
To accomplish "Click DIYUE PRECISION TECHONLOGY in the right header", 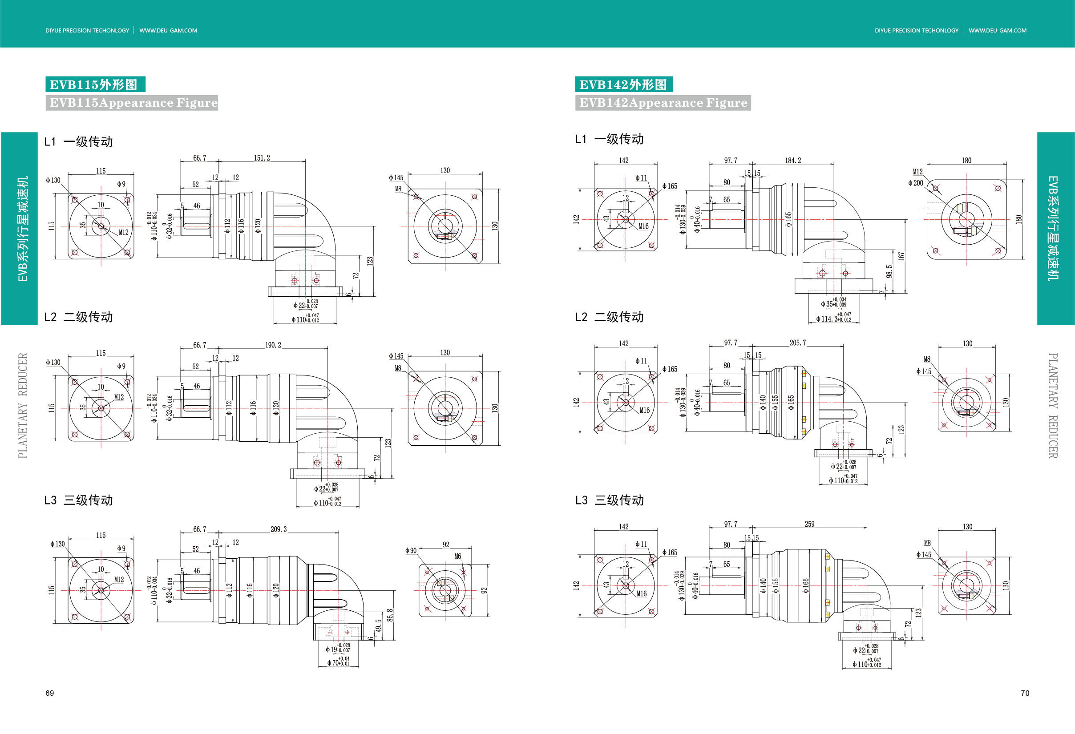I will click(916, 31).
